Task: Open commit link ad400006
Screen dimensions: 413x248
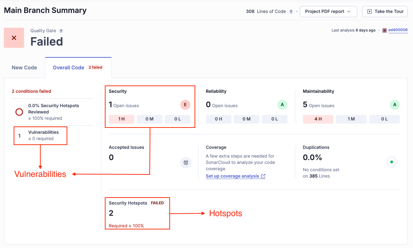Action: pyautogui.click(x=398, y=30)
